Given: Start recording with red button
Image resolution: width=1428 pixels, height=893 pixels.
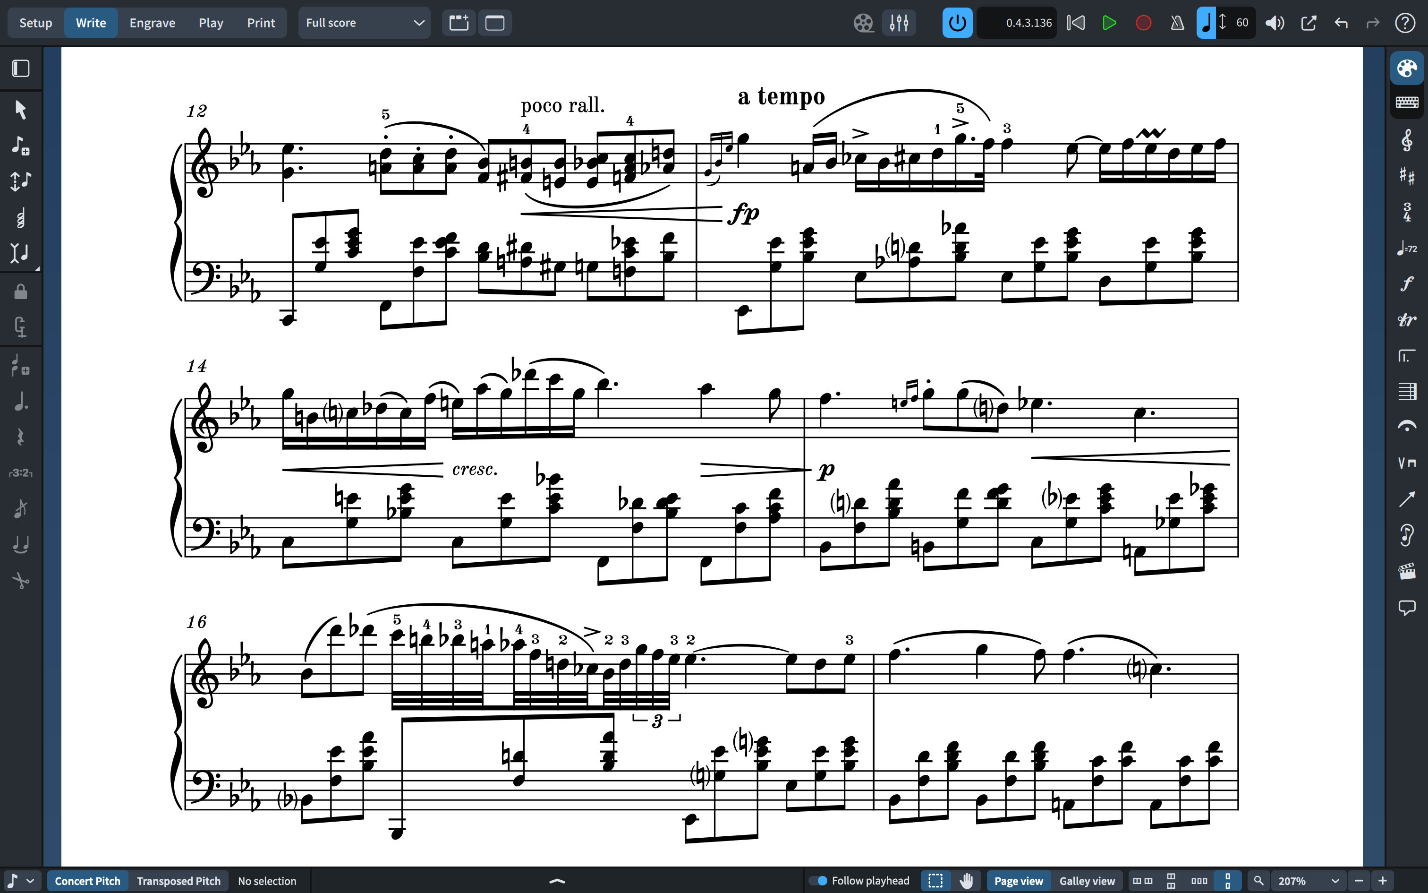Looking at the screenshot, I should tap(1143, 23).
